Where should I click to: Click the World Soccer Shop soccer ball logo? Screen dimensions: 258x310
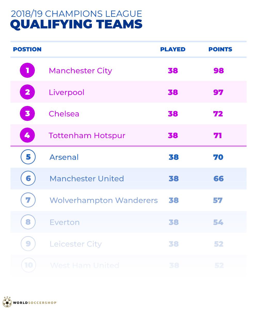point(7,302)
